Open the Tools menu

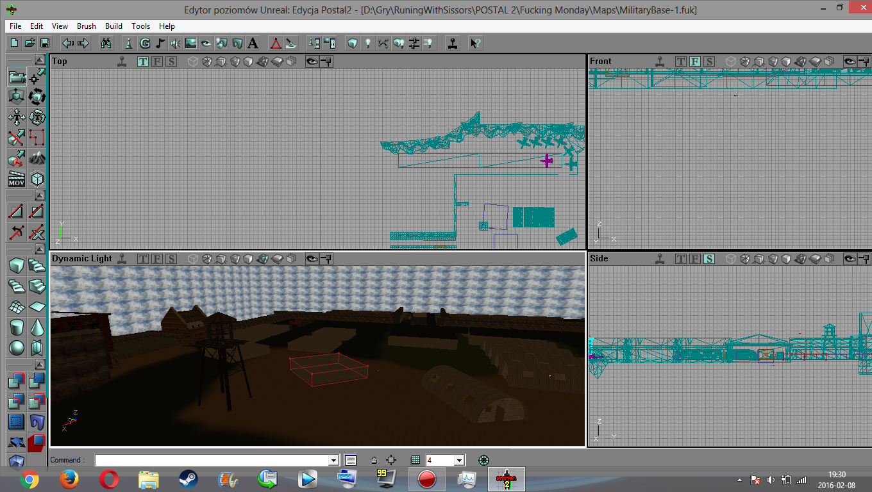tap(140, 26)
